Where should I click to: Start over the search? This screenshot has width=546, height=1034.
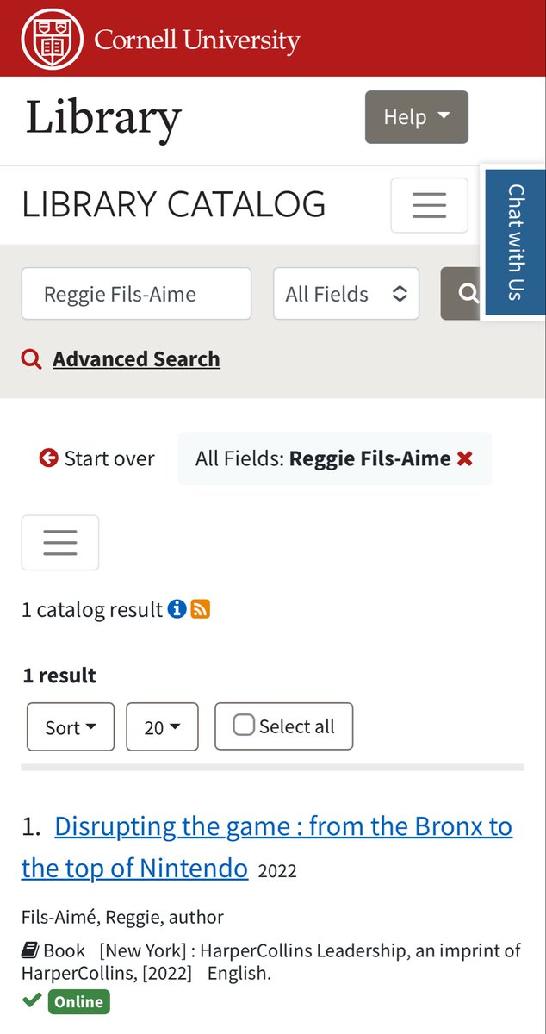click(96, 458)
